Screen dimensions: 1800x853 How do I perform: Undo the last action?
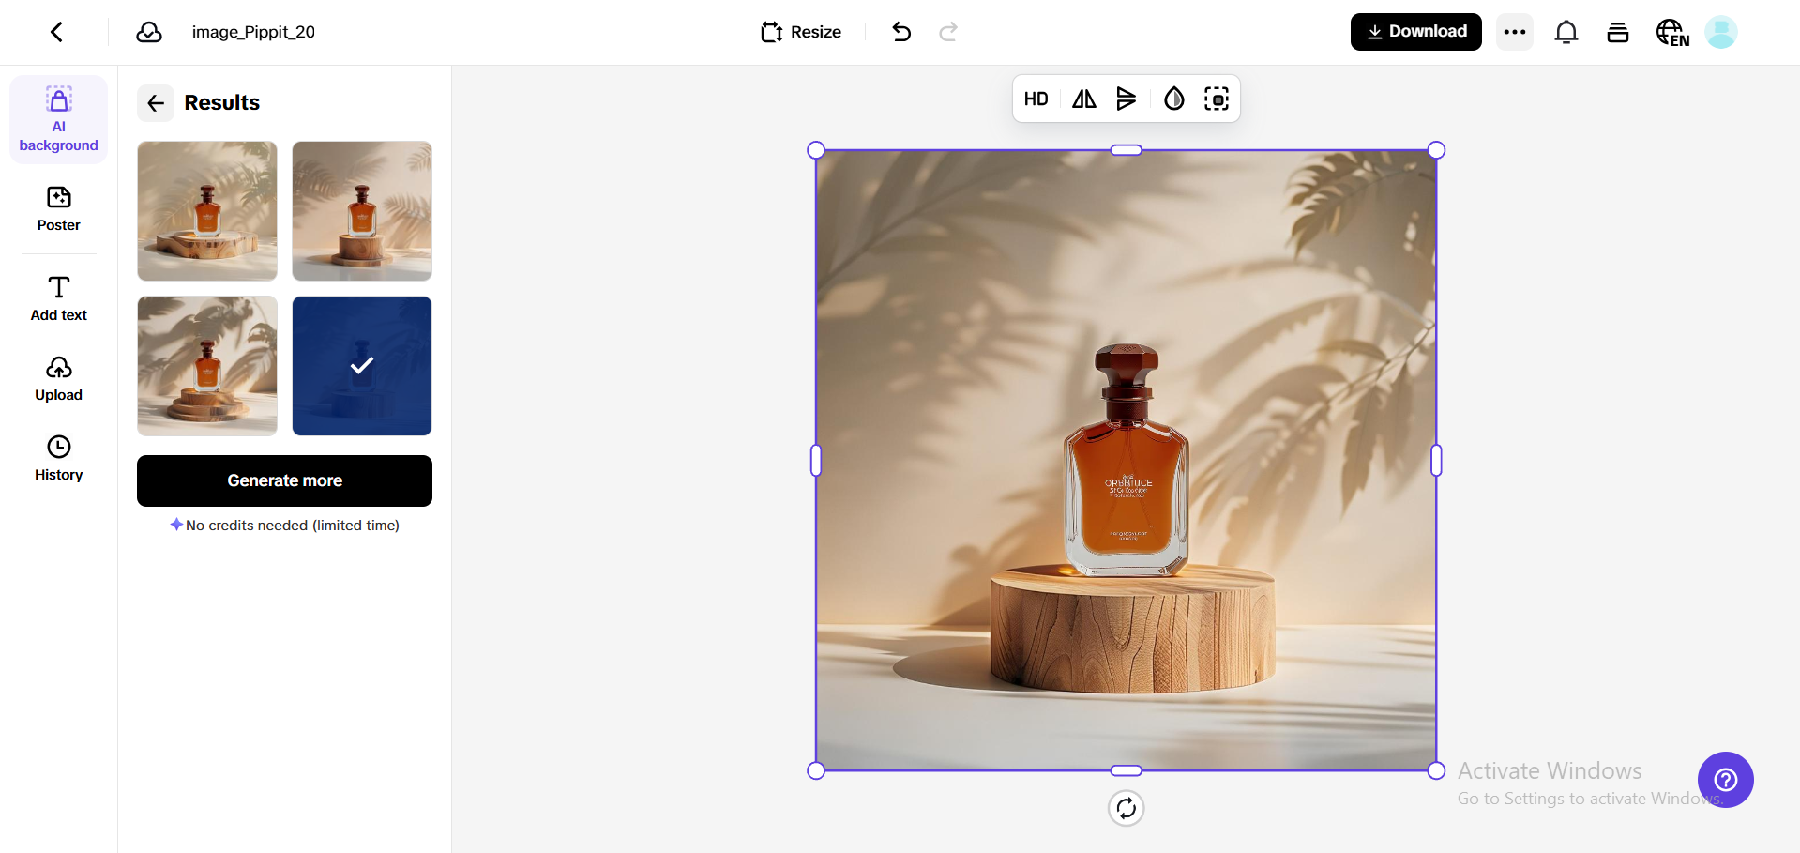900,31
